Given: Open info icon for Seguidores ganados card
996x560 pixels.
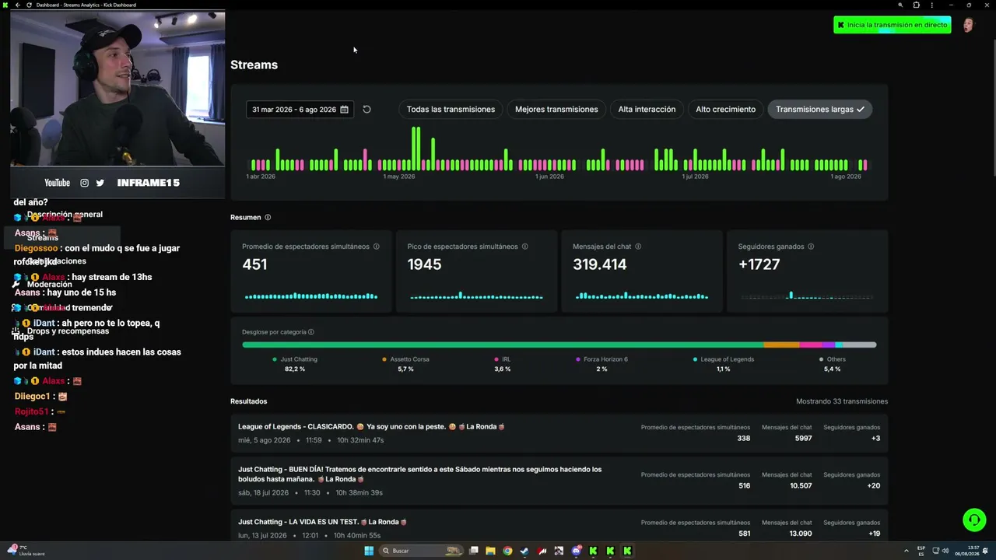Looking at the screenshot, I should [x=811, y=247].
